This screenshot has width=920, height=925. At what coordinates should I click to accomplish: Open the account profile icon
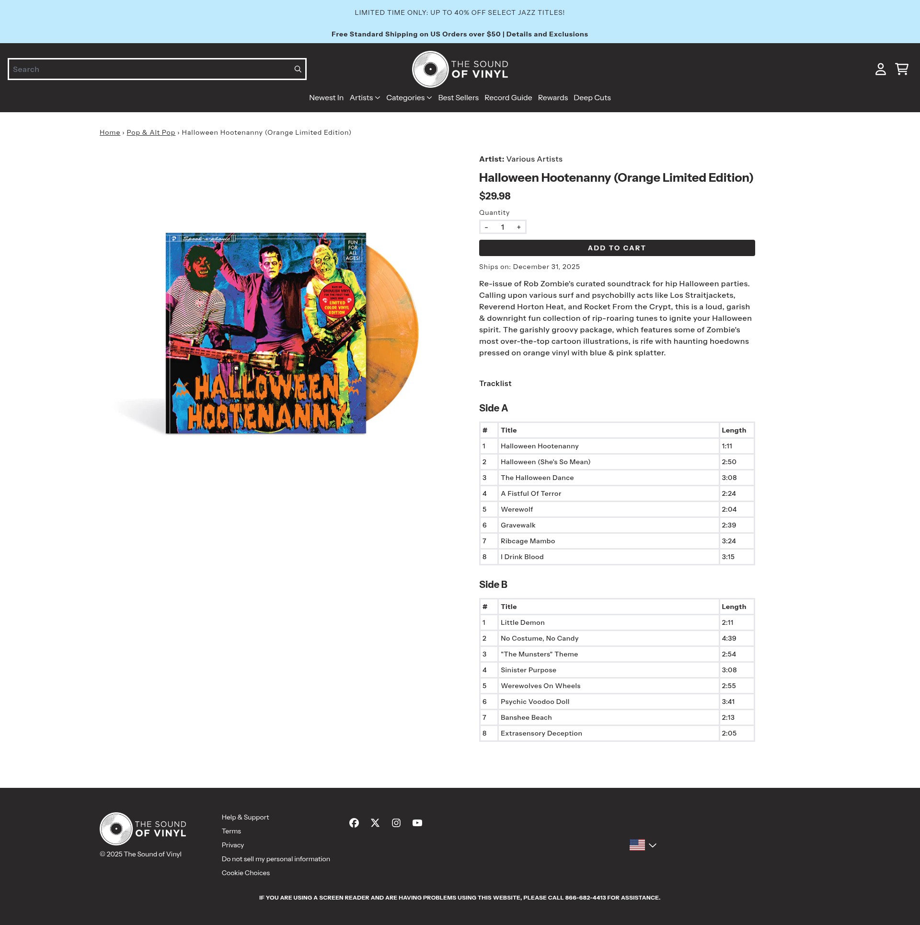tap(880, 69)
